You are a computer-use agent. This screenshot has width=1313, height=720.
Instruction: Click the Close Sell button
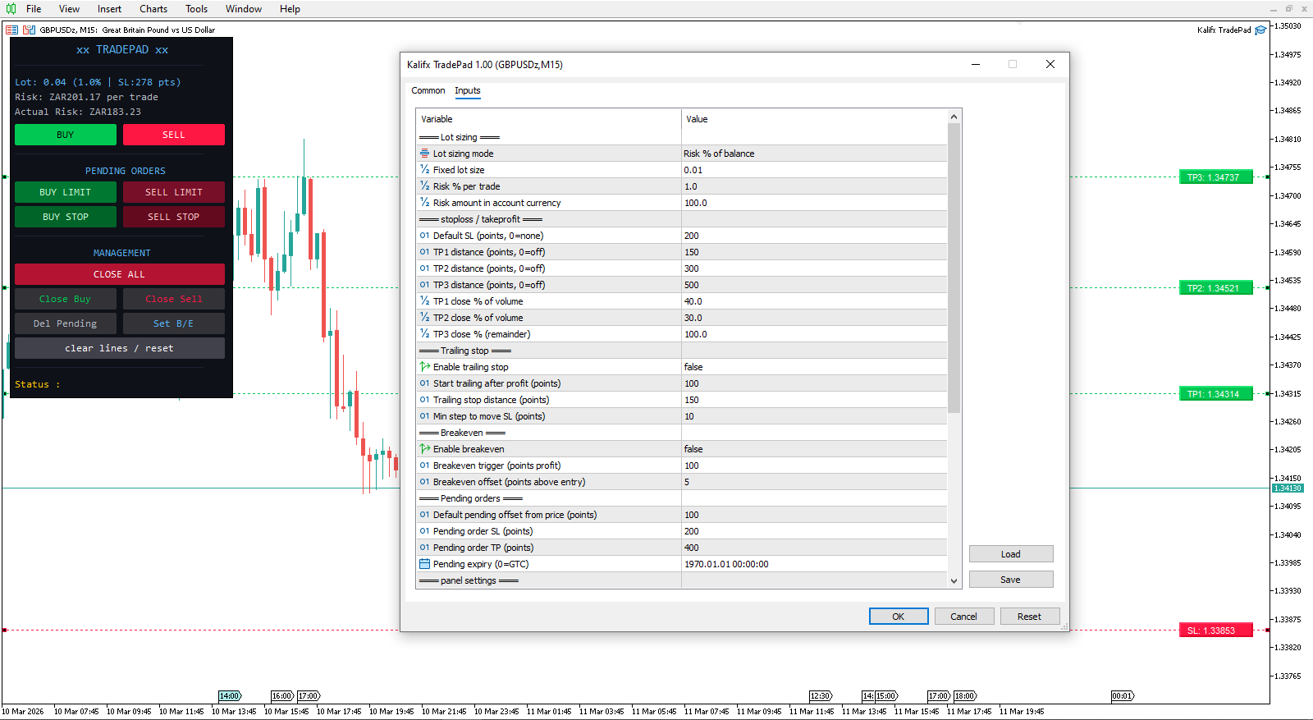pos(174,299)
